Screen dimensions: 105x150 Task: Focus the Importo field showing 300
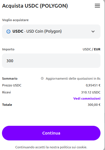(x=51, y=61)
